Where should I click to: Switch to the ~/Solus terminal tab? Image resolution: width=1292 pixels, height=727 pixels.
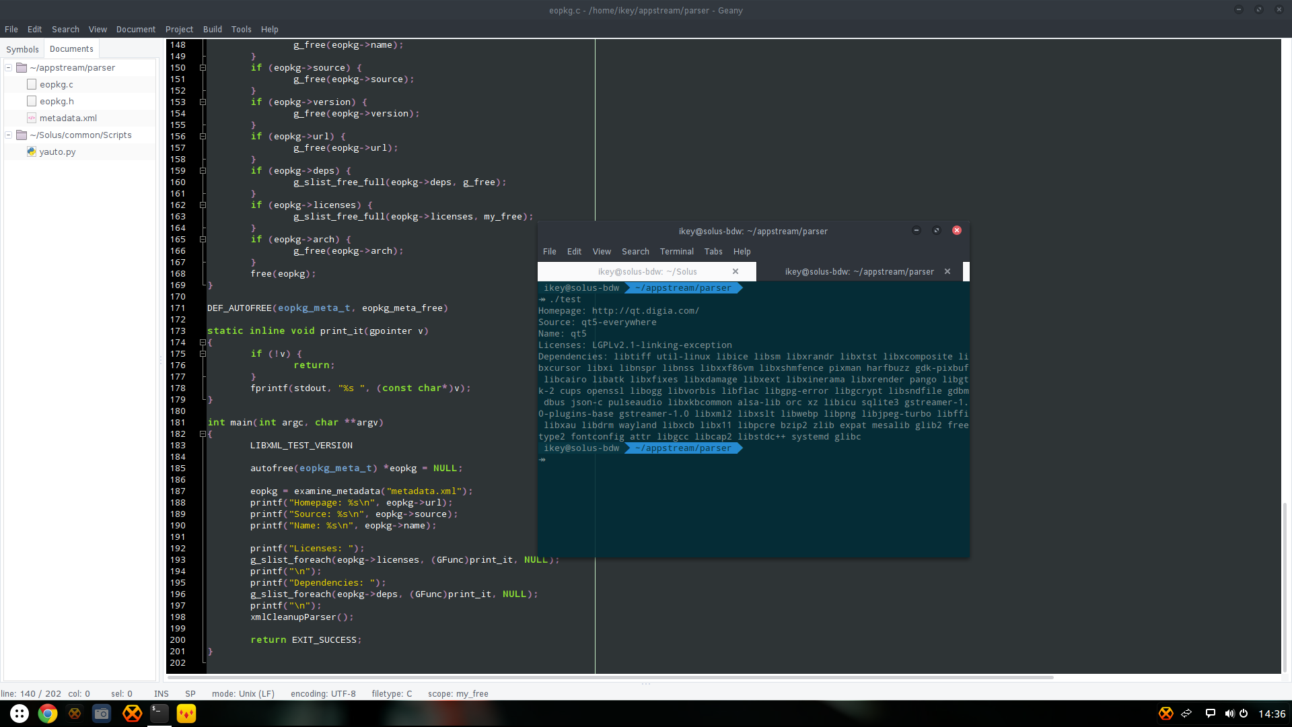pyautogui.click(x=647, y=271)
